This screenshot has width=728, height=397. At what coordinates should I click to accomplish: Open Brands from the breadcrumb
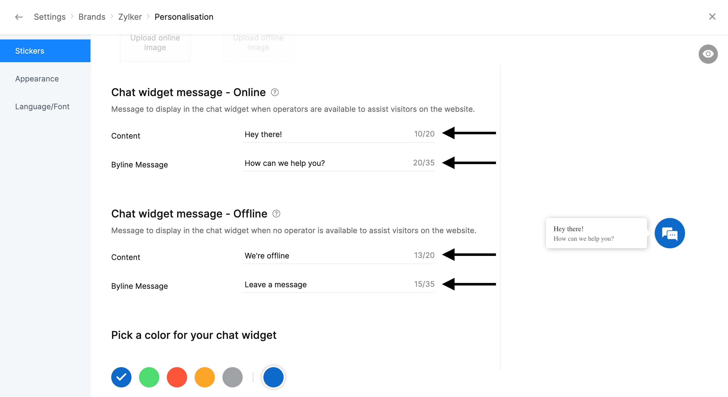click(92, 17)
